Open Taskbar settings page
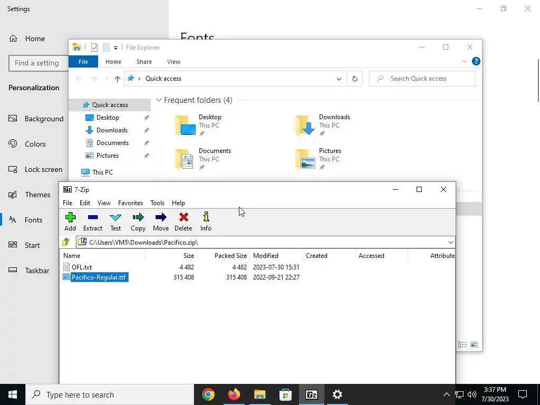 point(29,271)
